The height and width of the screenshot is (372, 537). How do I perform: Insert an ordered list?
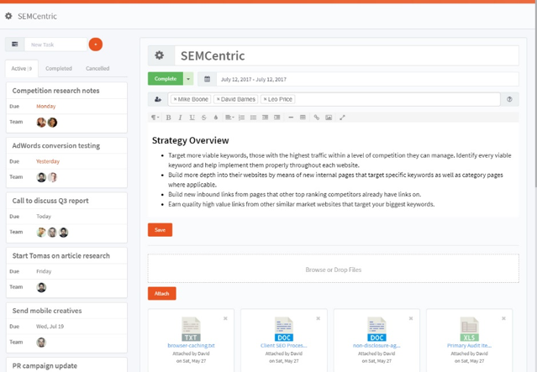click(241, 118)
